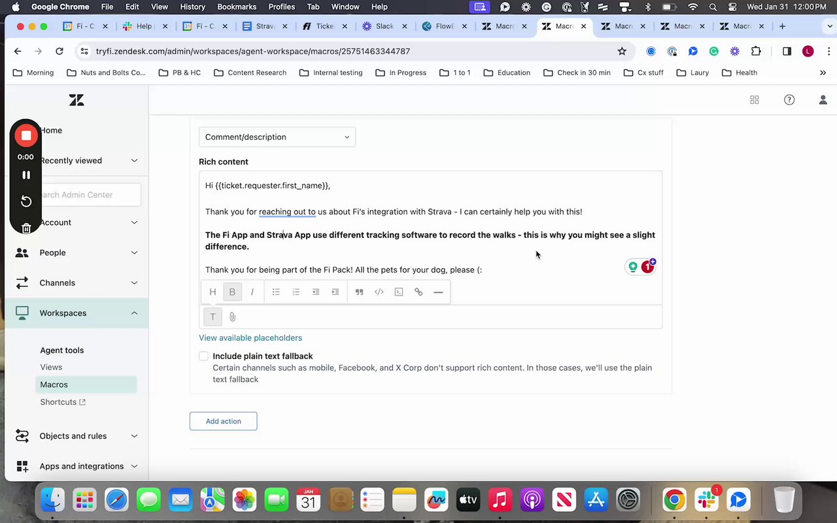Switch to the Help browser tab
The height and width of the screenshot is (523, 837).
coord(144,26)
